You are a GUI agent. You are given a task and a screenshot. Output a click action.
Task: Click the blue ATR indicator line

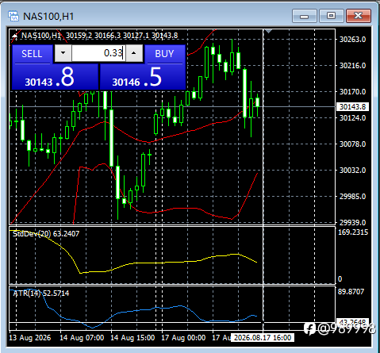132,311
